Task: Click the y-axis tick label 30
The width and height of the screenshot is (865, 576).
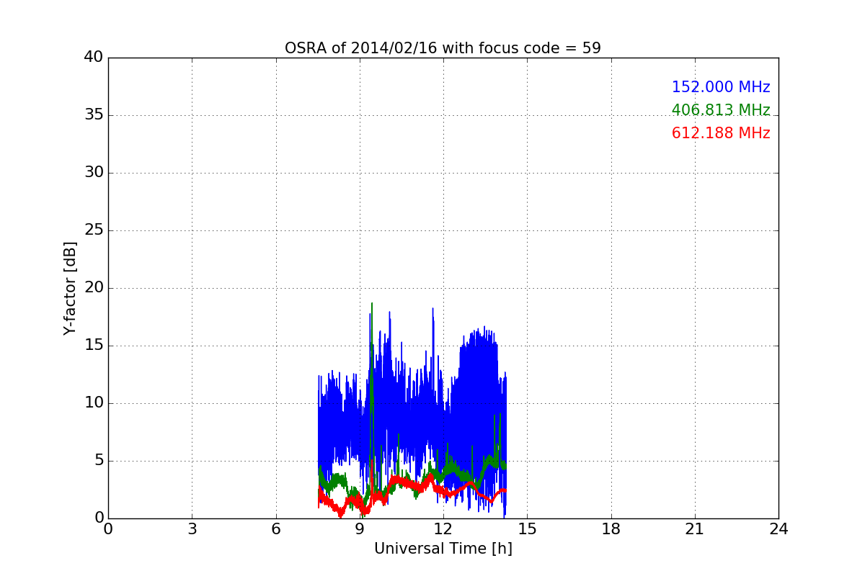Action: pos(94,173)
